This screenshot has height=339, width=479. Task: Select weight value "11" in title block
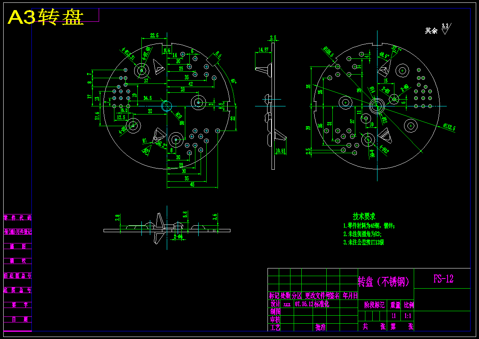394,316
